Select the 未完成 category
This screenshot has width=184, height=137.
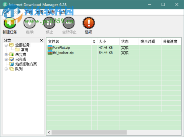click(21, 55)
